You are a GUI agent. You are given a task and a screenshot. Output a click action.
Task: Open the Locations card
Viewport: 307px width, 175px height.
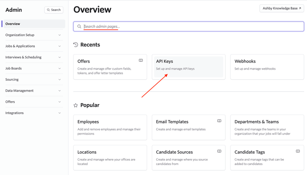(x=110, y=158)
